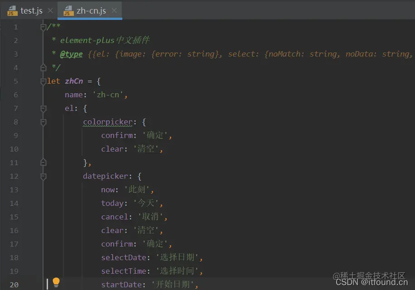Click the datepicker property key
The height and width of the screenshot is (290, 415).
106,176
